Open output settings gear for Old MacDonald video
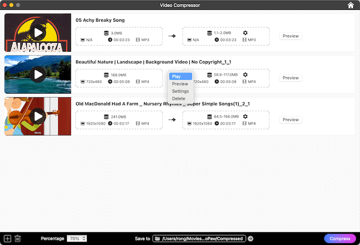 coord(245,117)
